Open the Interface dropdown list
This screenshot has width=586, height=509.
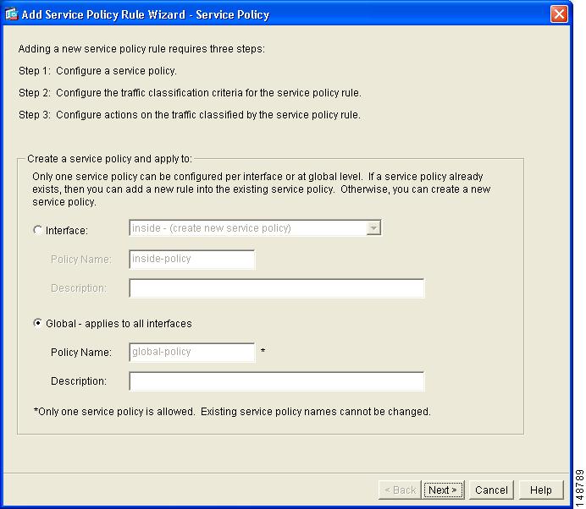point(373,228)
